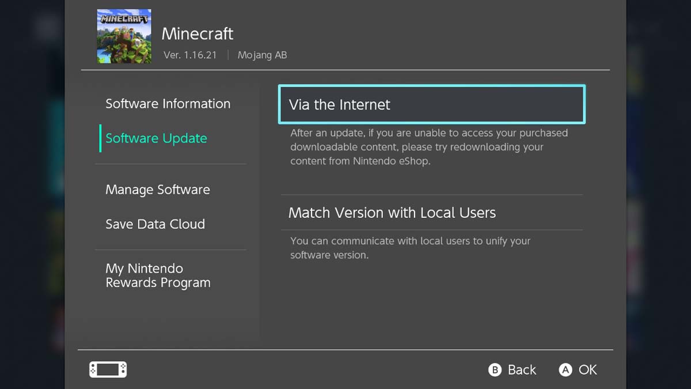Select Match Version with Local Users
Screen dimensions: 691x389
392,213
